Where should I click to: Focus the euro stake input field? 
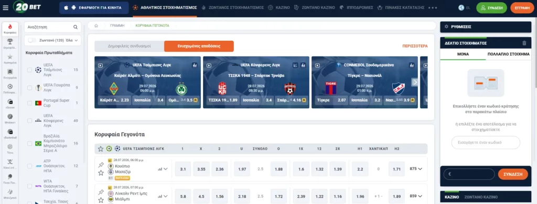(469, 174)
